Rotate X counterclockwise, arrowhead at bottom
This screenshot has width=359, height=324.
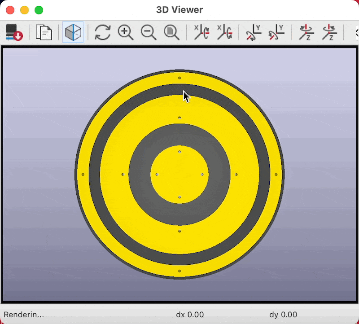[224, 32]
